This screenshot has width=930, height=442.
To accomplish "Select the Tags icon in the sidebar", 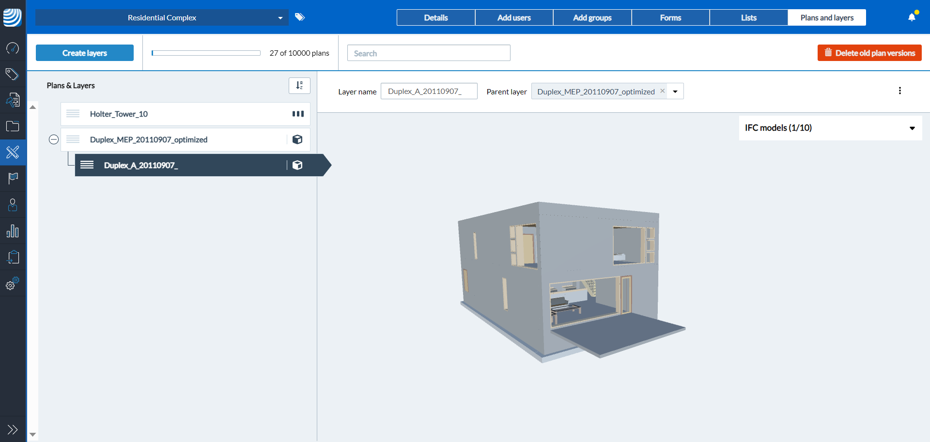I will tap(13, 74).
